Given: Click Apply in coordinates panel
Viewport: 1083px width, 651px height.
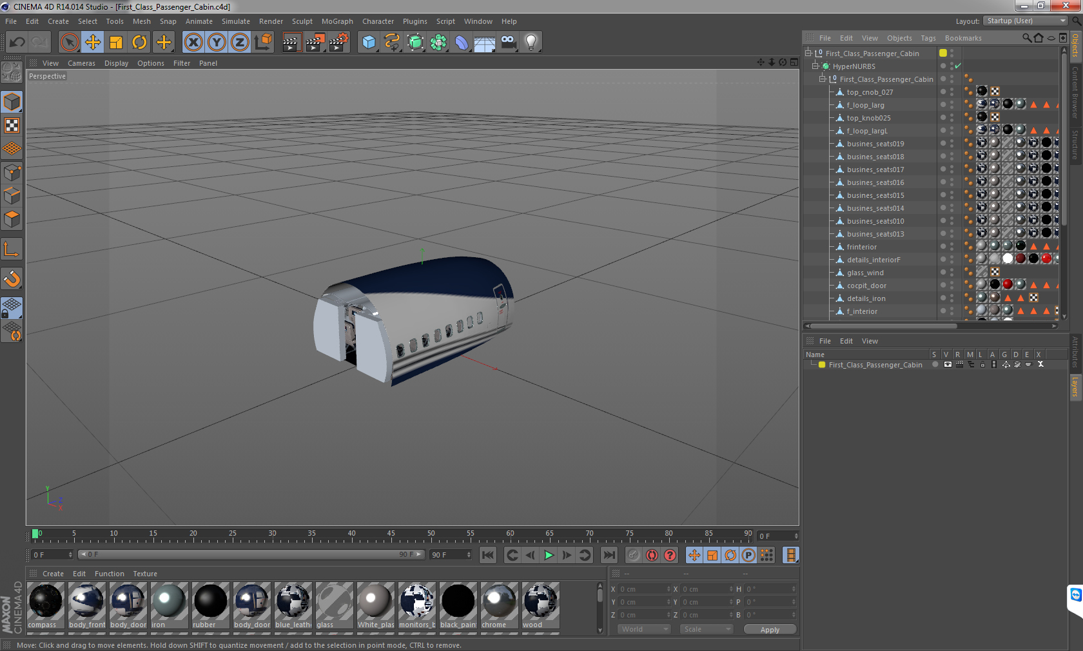Looking at the screenshot, I should coord(770,630).
